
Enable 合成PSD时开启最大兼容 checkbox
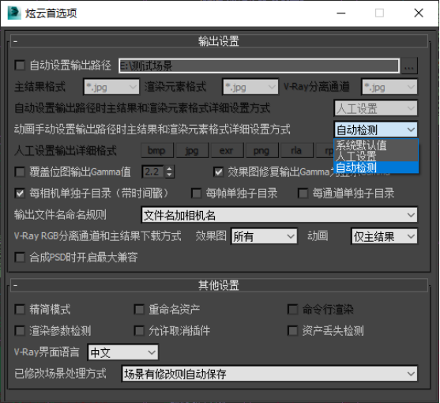[x=20, y=257]
